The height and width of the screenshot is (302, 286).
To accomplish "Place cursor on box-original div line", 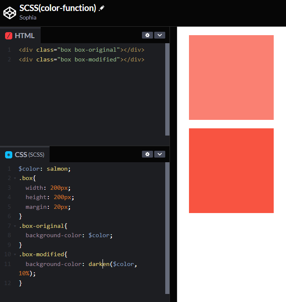I will (81, 50).
